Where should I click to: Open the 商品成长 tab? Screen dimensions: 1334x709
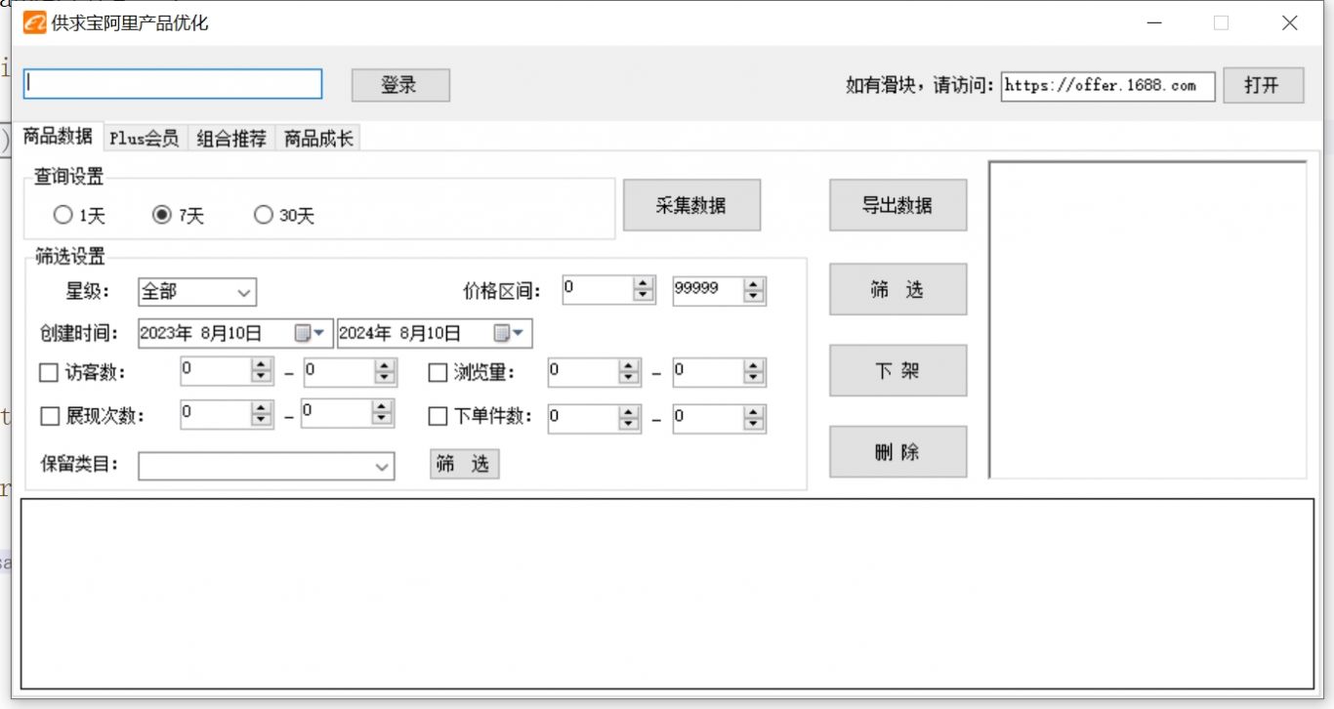(x=318, y=139)
